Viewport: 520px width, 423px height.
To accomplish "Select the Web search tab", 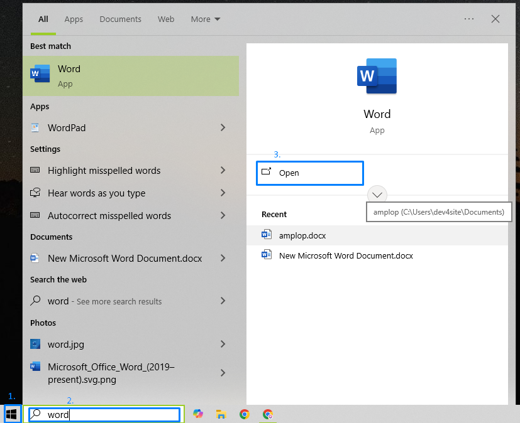I will pos(166,19).
